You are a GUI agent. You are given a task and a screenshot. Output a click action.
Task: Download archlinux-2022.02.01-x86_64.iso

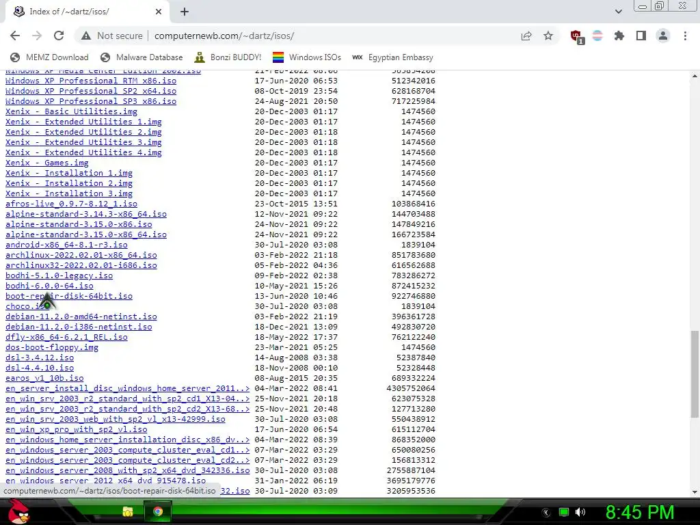(81, 256)
